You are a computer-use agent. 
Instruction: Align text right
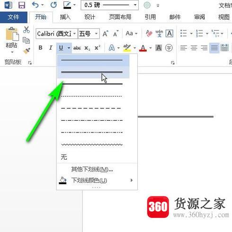[204, 48]
